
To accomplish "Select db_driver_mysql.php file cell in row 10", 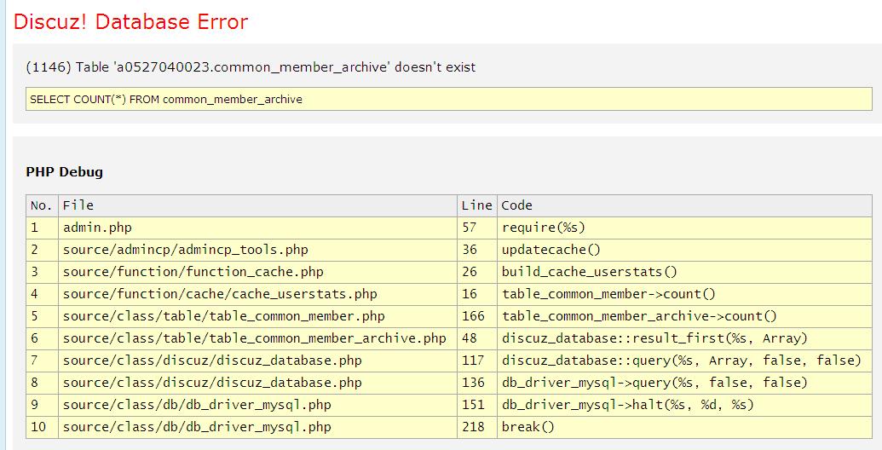I will tap(257, 427).
